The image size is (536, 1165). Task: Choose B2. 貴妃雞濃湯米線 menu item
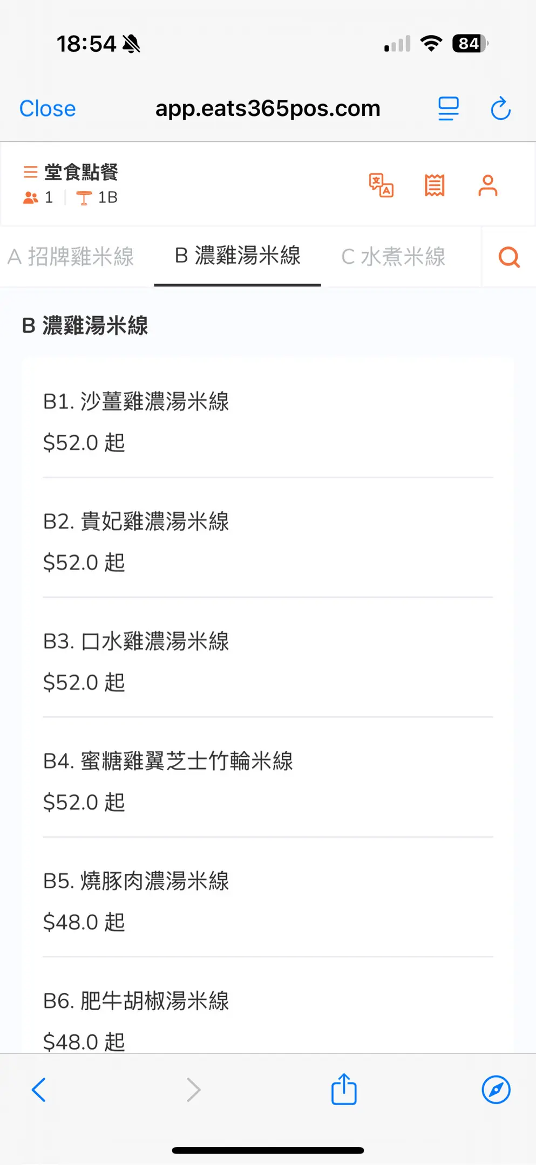coord(136,522)
